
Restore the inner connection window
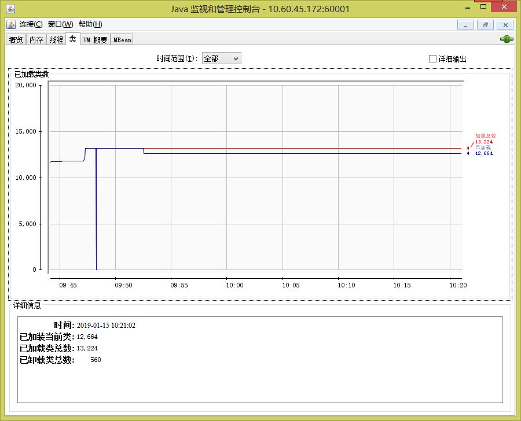(486, 25)
